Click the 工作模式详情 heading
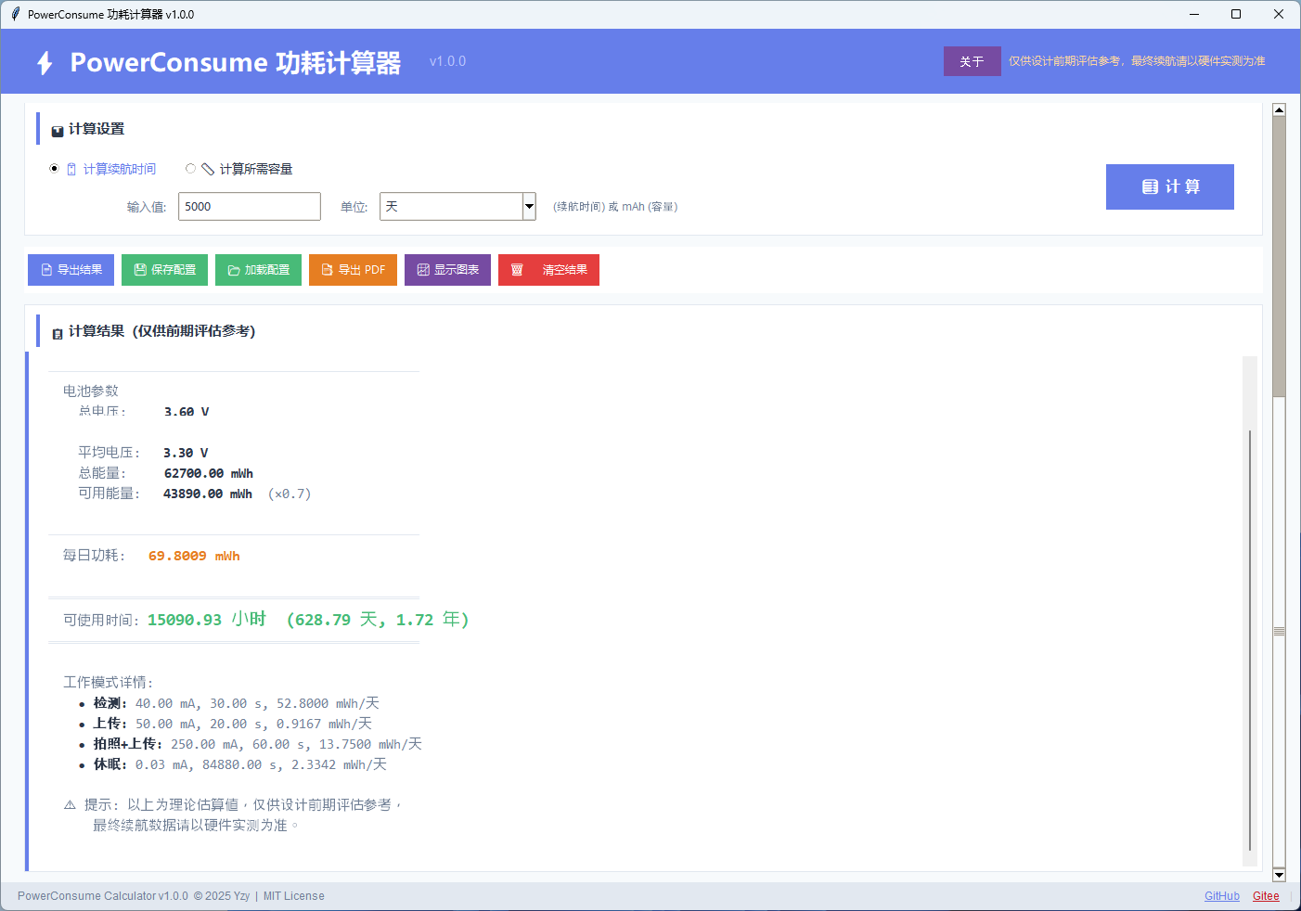The height and width of the screenshot is (911, 1301). point(108,682)
